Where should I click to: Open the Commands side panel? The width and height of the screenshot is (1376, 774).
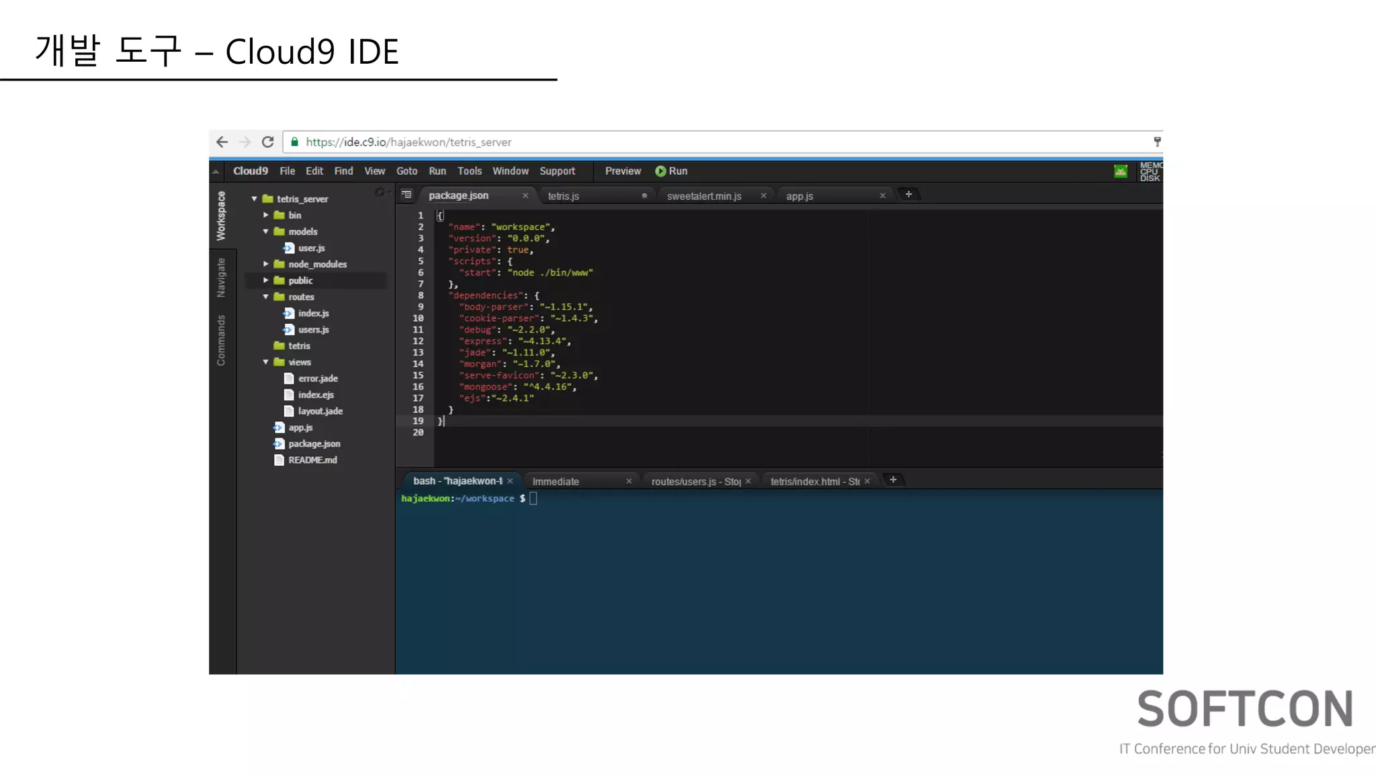click(221, 341)
